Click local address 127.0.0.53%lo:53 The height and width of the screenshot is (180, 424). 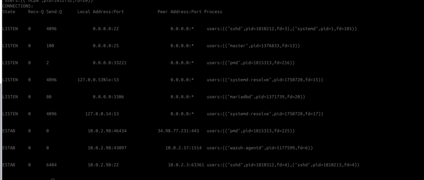[98, 80]
